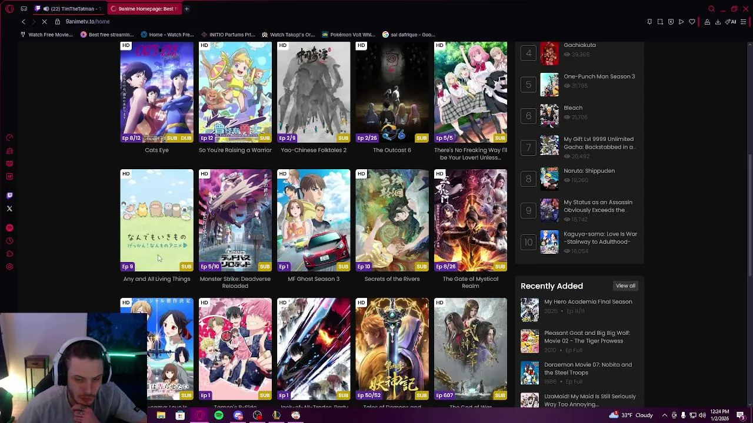Image resolution: width=753 pixels, height=423 pixels.
Task: Click the 33°F Cloudy weather widget
Action: click(631, 415)
